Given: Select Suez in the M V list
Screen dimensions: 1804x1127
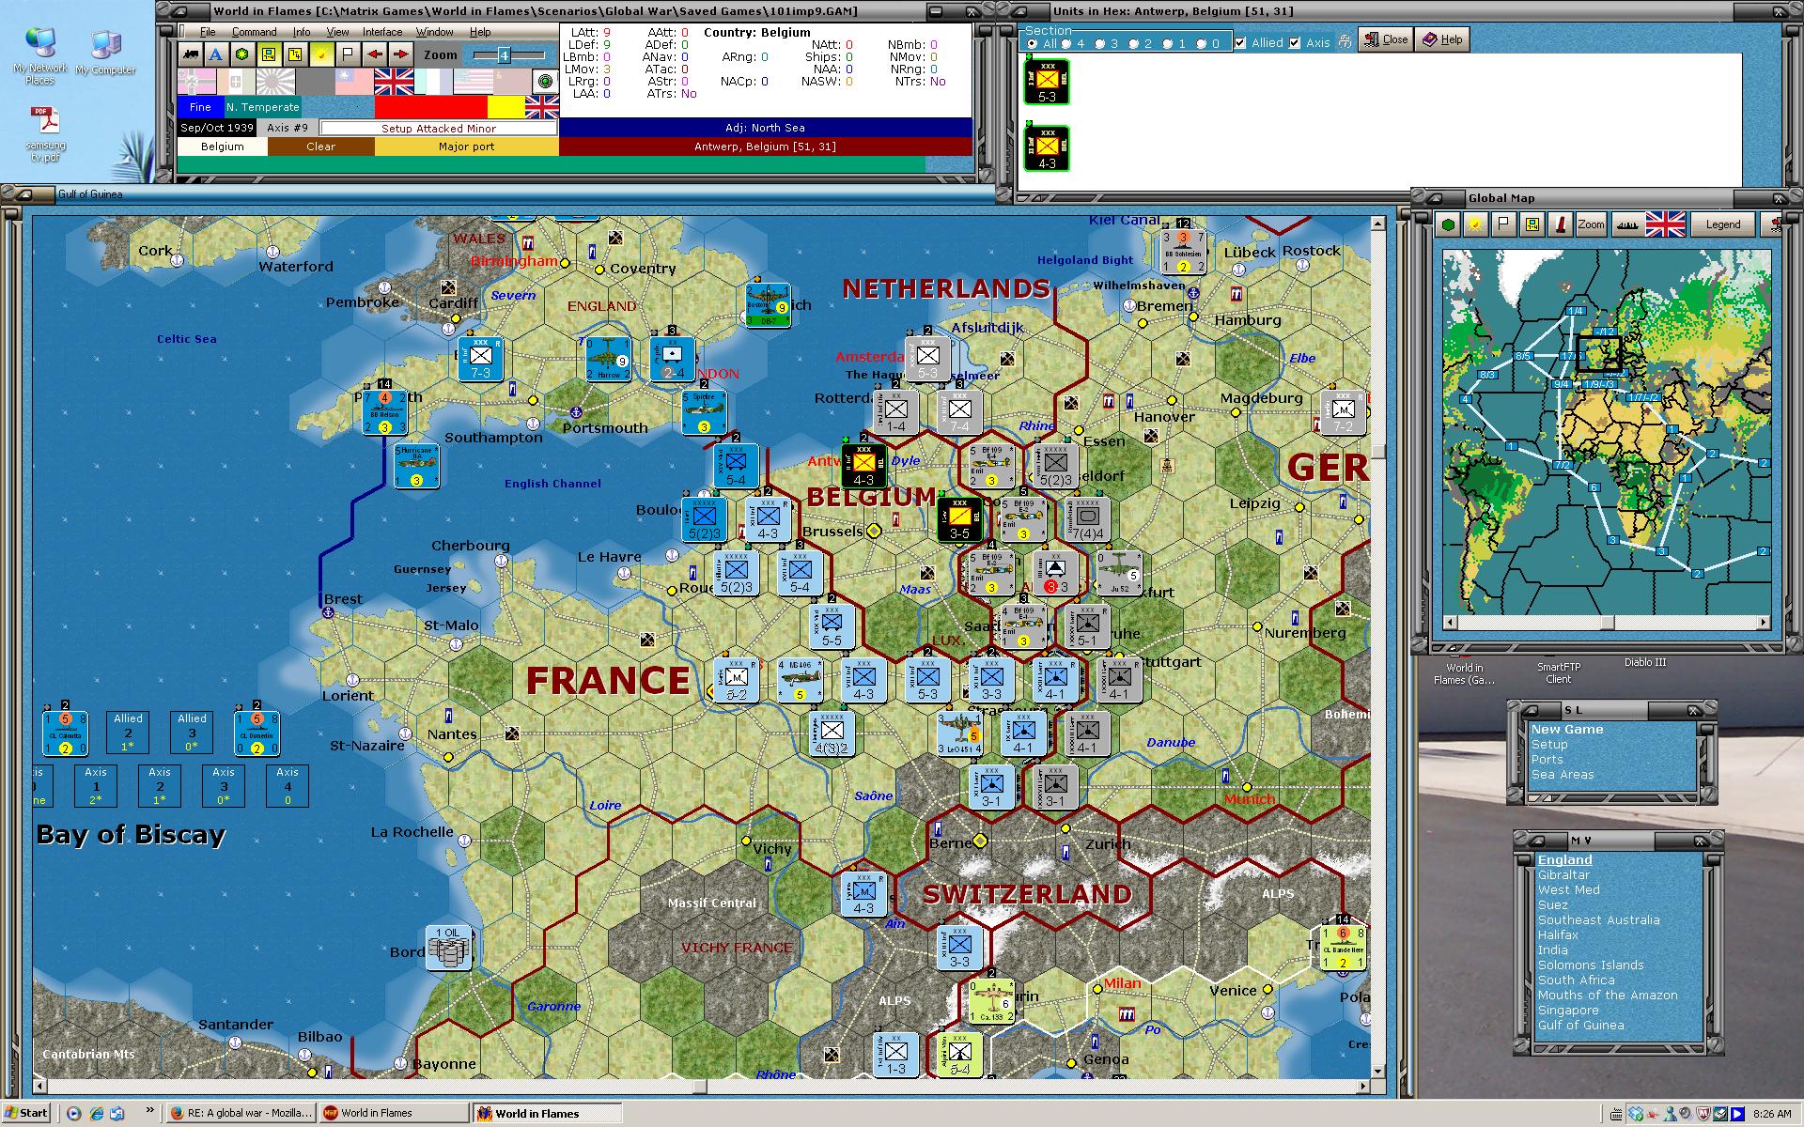Looking at the screenshot, I should [1552, 905].
